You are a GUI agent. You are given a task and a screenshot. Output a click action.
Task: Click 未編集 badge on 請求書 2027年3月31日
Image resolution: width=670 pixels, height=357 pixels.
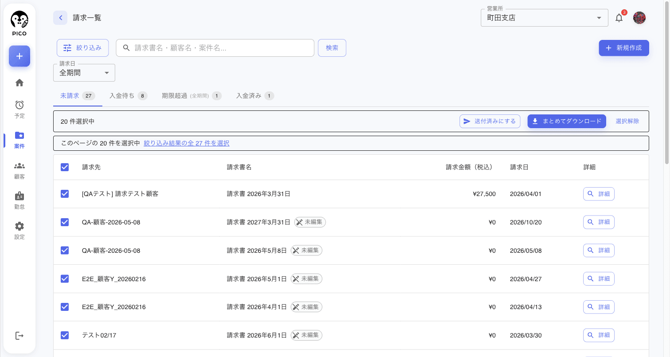310,222
